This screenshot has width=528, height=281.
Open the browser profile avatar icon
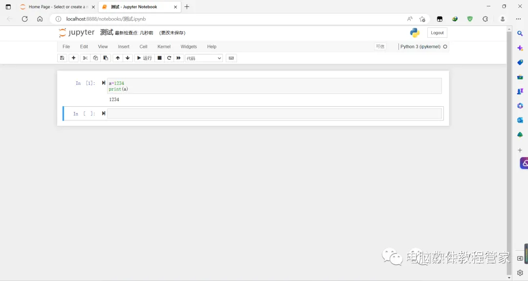click(503, 19)
